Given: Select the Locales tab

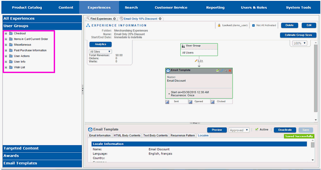Looking at the screenshot, I should coord(203,135).
